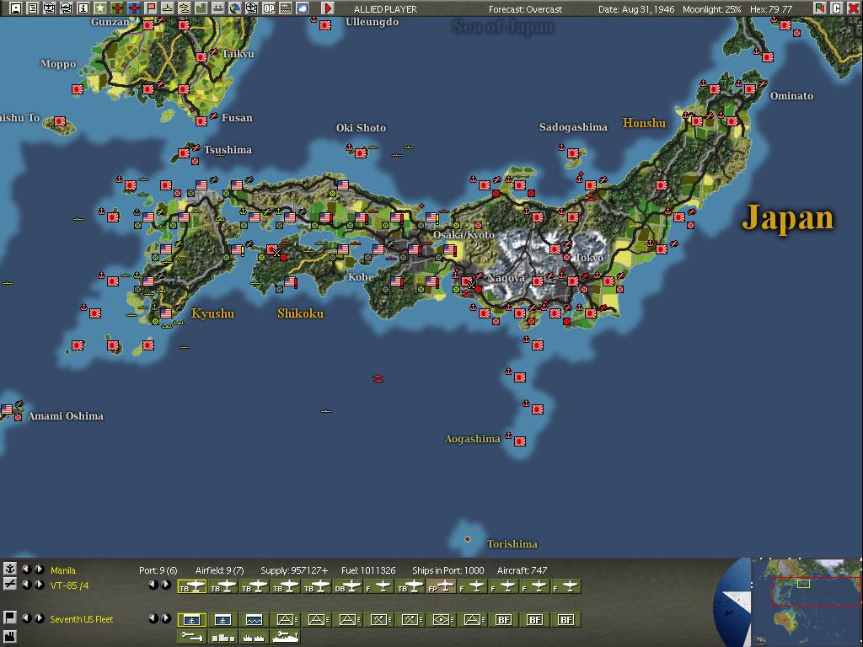Click the 'Supply: 957127+' value

(294, 570)
